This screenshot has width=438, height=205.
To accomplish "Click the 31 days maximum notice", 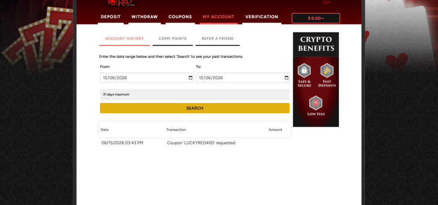I will pos(195,94).
